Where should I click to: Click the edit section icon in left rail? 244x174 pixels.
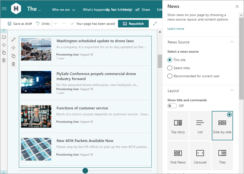tap(4, 37)
